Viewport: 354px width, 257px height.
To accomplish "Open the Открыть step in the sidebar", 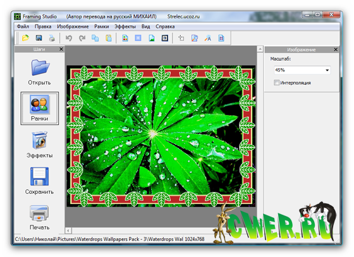I will pos(39,72).
